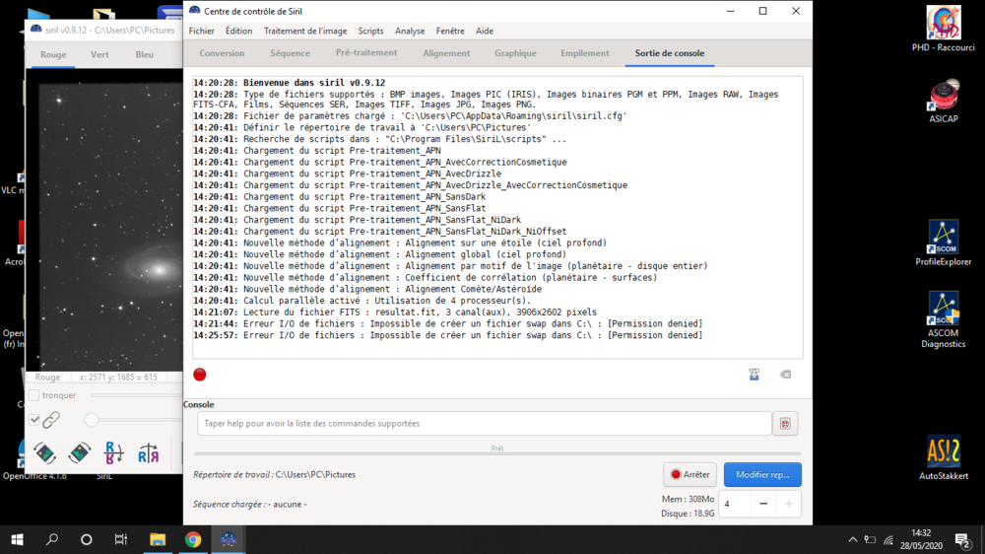The image size is (985, 554).
Task: Open PHD - Raccourci desktop icon
Action: pos(943,29)
